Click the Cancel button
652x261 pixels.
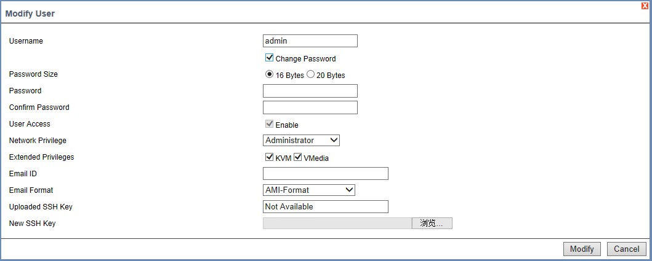click(x=626, y=249)
